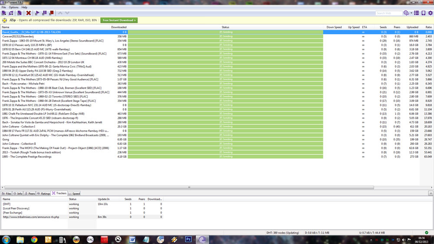Open Windows Start button

tap(6, 239)
